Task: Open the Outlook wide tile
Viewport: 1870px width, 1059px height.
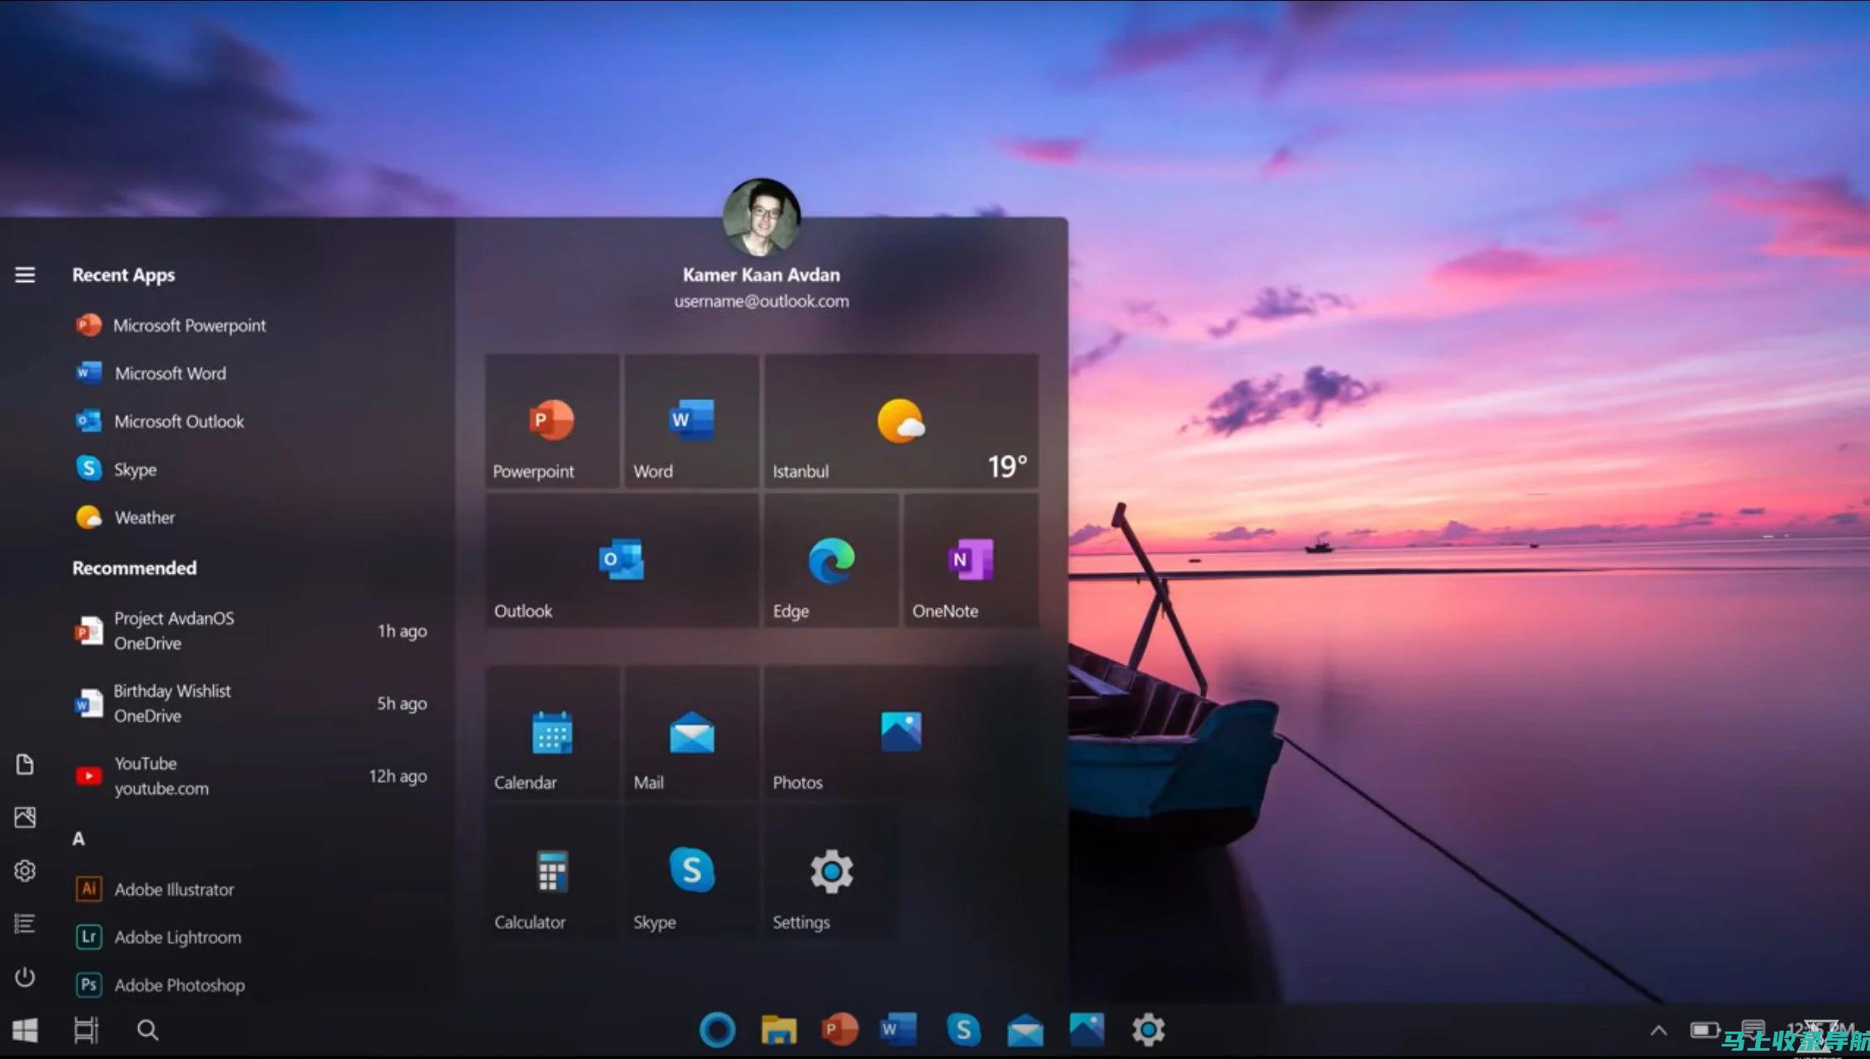Action: coord(621,560)
